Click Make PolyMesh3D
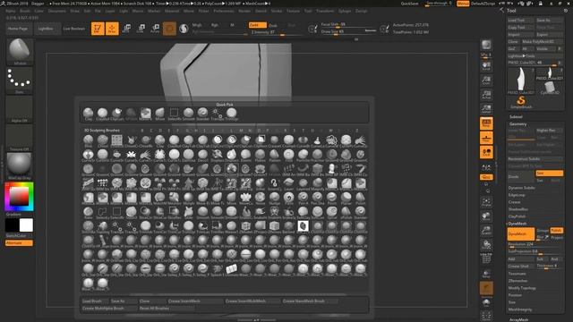 click(543, 42)
